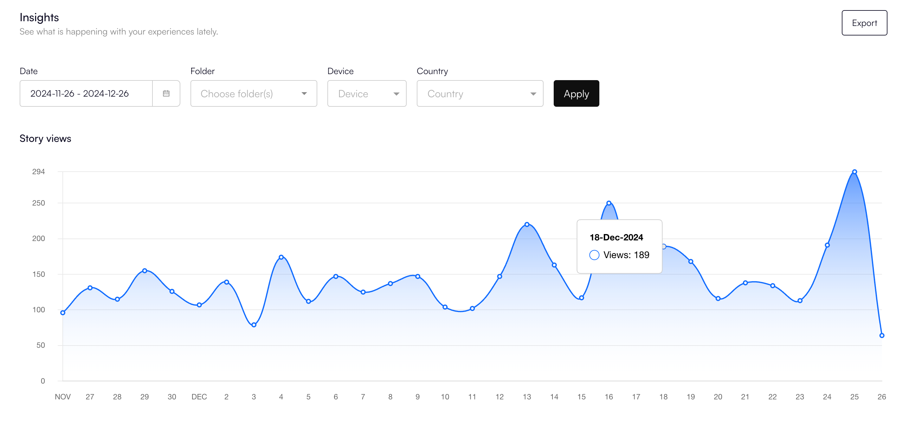Click the y-axis label 294
This screenshot has height=432, width=909.
tap(38, 172)
